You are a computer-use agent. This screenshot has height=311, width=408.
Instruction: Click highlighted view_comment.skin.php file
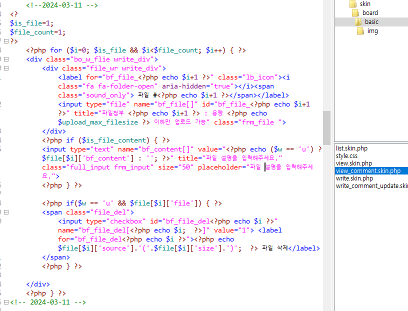click(x=368, y=171)
